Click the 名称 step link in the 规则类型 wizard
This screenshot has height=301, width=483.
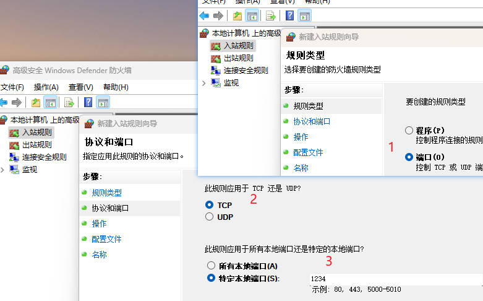coord(301,168)
